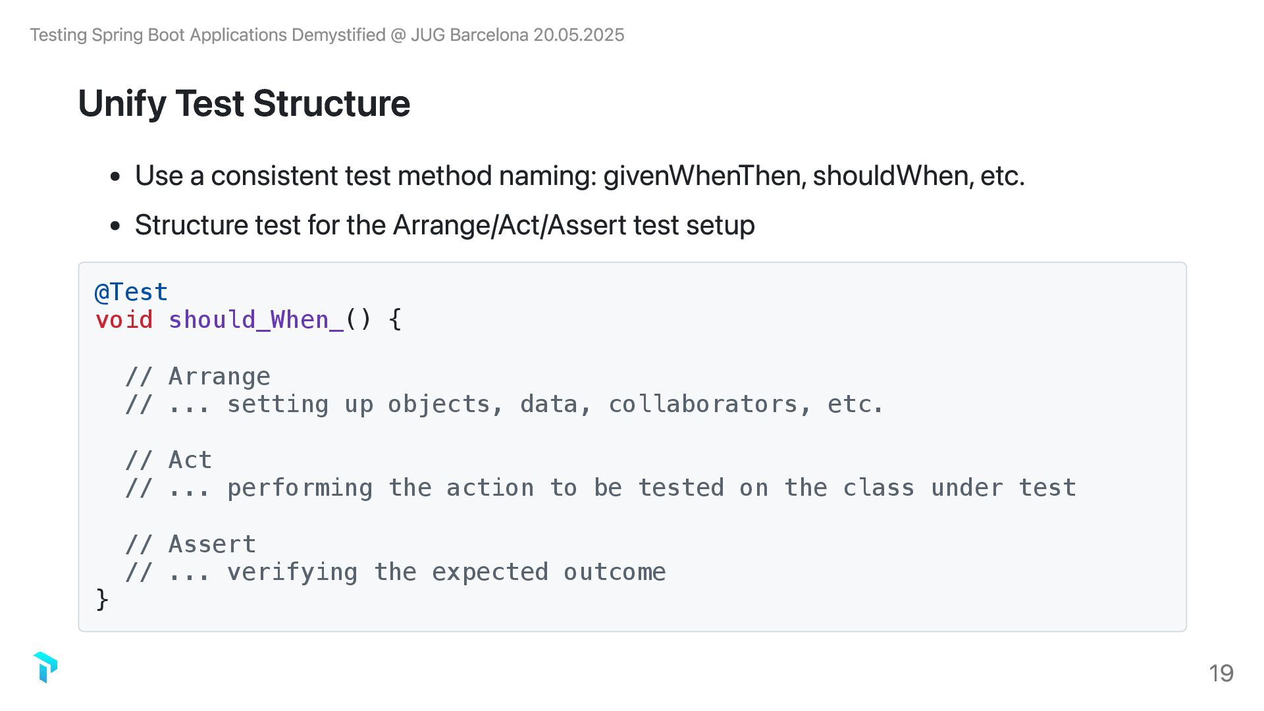Image resolution: width=1264 pixels, height=711 pixels.
Task: Click the 'performing the action' comment line
Action: pyautogui.click(x=600, y=488)
